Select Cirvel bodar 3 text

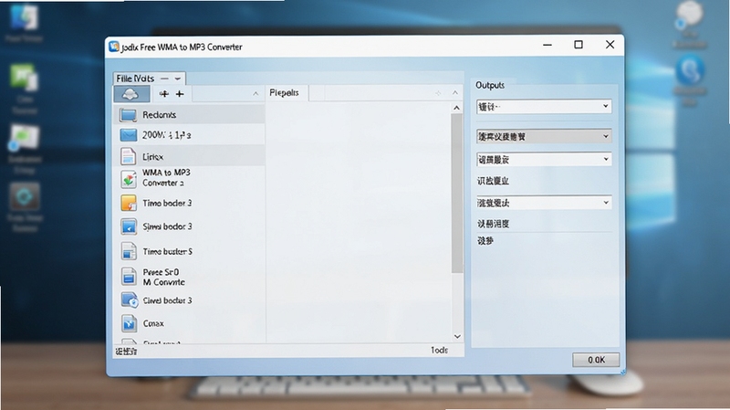click(167, 300)
